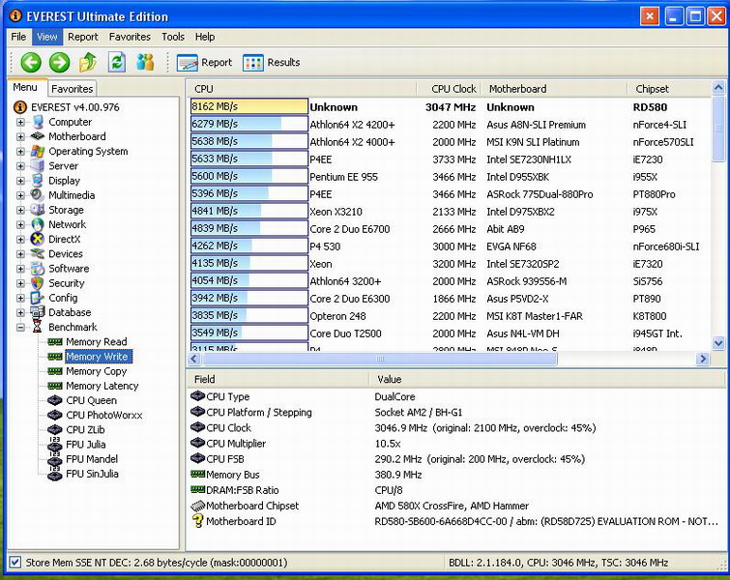Select the Server tree icon
The image size is (730, 580).
click(x=38, y=165)
